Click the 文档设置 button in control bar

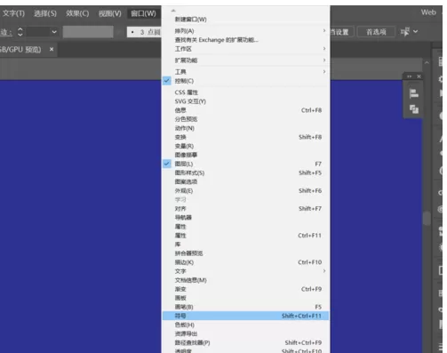(x=342, y=32)
